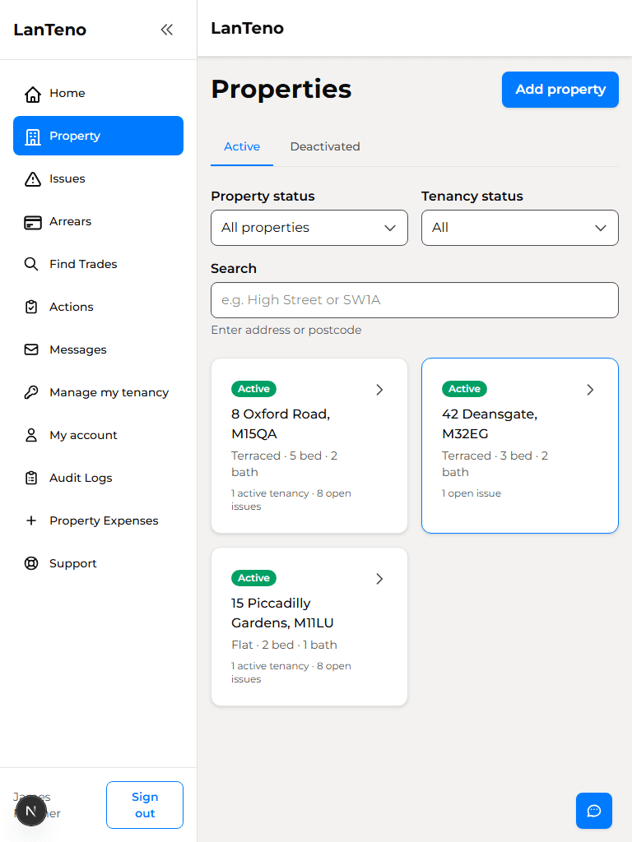Open Manage my tenancy from sidebar
Screen dimensions: 632x842
(x=99, y=392)
